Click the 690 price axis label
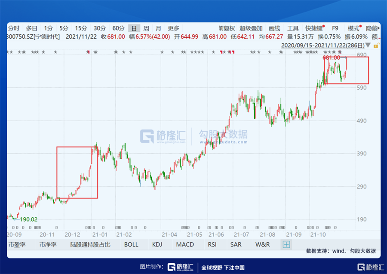The height and width of the screenshot is (274, 387). click(362, 55)
